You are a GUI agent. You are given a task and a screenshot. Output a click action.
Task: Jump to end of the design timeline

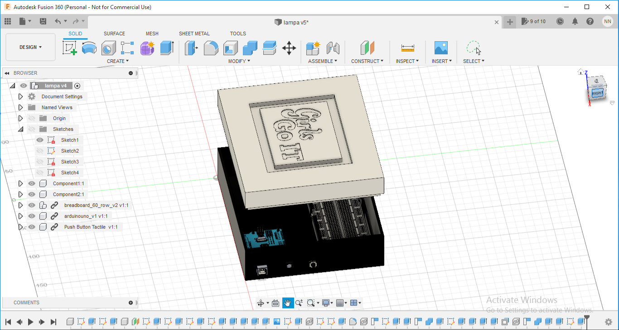coord(53,321)
